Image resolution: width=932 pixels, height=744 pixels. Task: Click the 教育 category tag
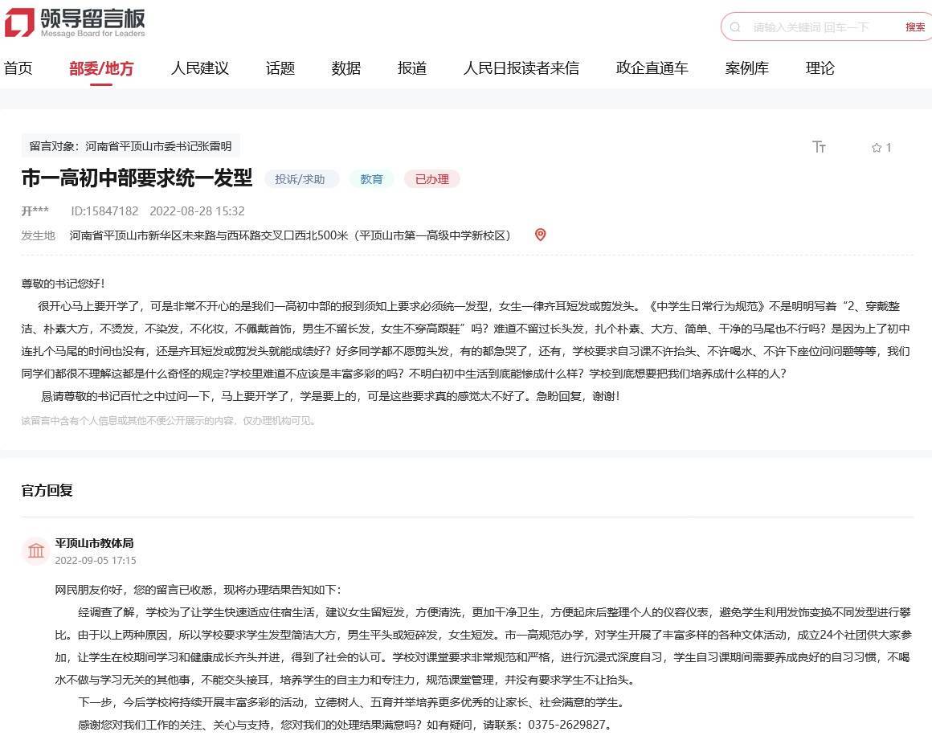(x=371, y=178)
